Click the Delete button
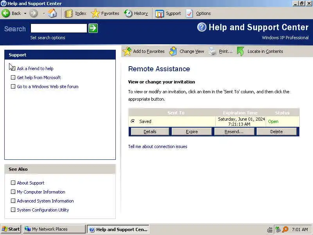 (277, 132)
